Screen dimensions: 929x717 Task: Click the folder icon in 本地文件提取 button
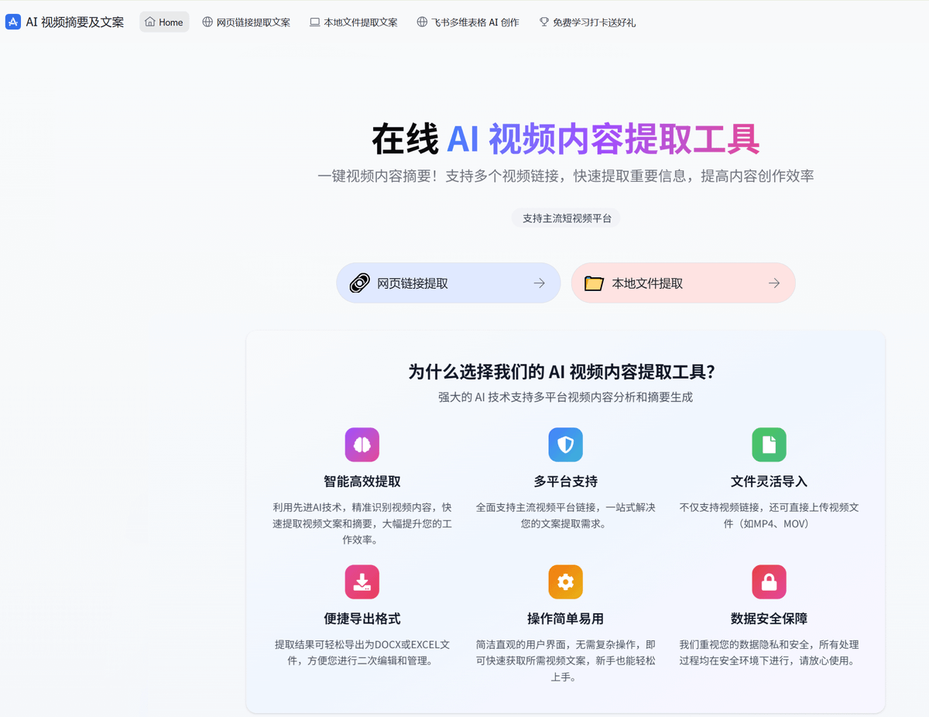tap(594, 283)
